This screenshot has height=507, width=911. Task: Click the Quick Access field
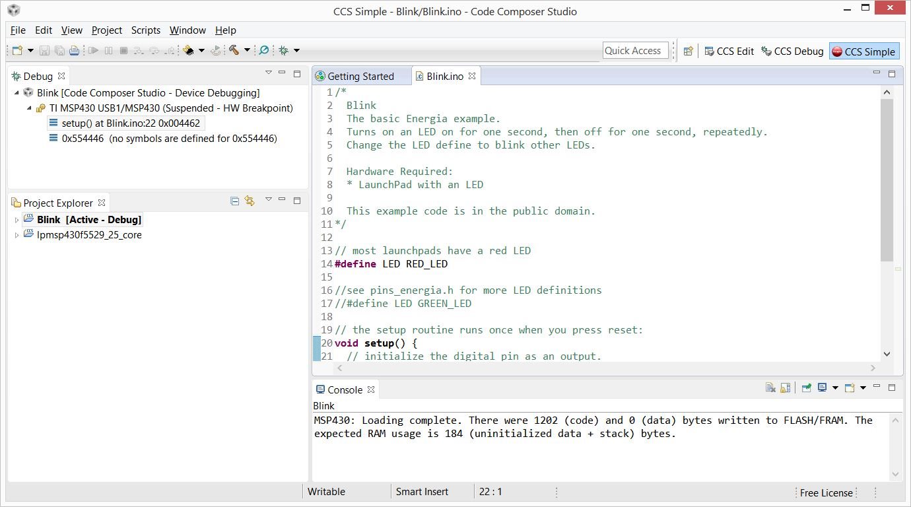635,51
